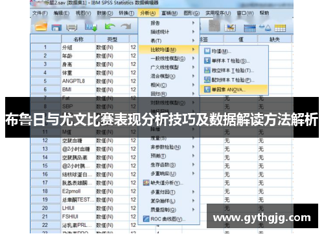
Task: Click the 名称 column header
Action: point(78,39)
